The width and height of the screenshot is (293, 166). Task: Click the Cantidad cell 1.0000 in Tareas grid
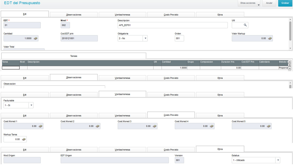(174, 68)
